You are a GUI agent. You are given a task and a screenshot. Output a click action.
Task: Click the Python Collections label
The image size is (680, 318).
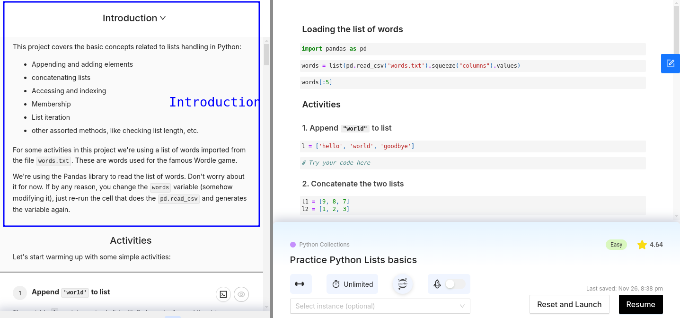point(324,245)
